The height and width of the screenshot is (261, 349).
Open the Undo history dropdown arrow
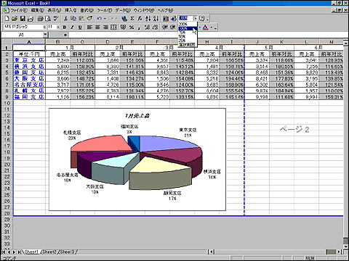coord(105,19)
